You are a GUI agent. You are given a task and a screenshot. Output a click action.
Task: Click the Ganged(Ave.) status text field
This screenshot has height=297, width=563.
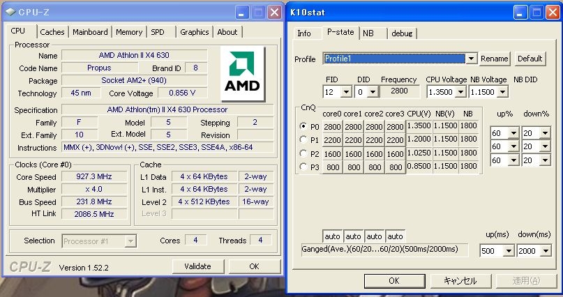384,250
